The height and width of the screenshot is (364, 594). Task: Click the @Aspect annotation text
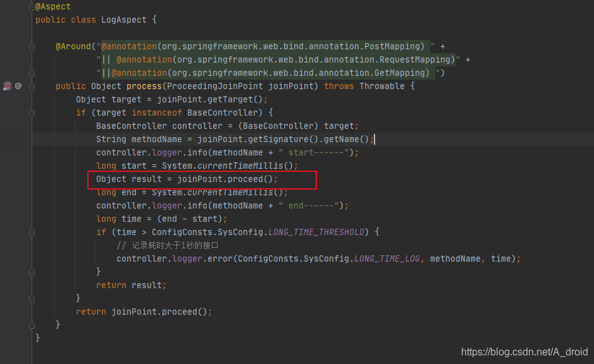click(x=53, y=7)
